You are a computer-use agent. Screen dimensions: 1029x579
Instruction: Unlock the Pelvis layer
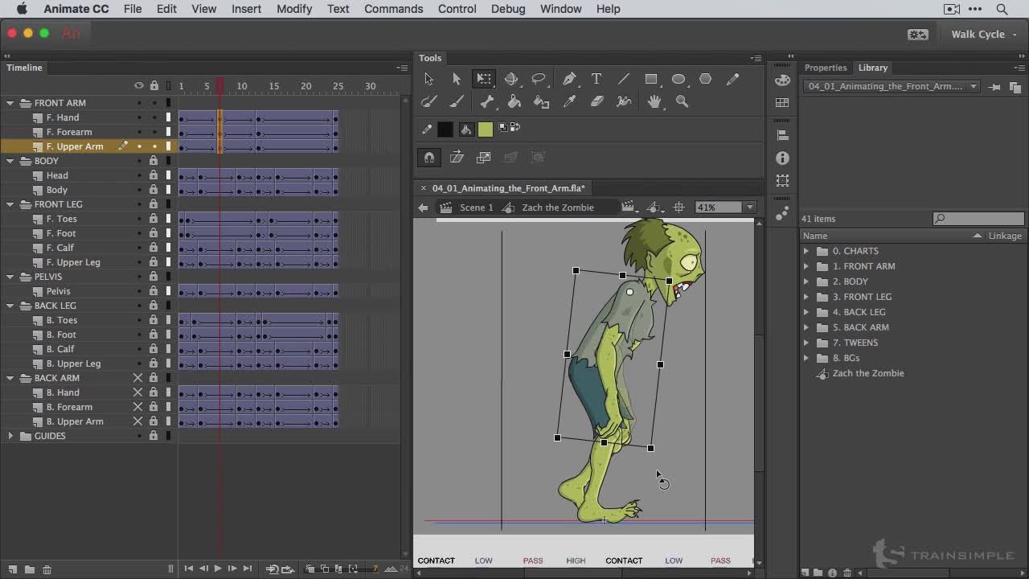(x=153, y=291)
